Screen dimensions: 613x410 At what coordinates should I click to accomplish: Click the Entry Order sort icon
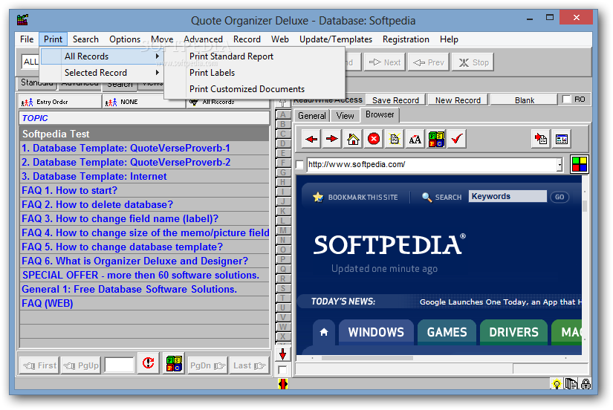[27, 102]
